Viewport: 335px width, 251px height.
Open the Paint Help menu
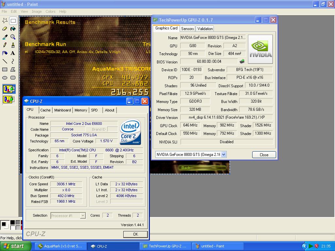click(62, 11)
